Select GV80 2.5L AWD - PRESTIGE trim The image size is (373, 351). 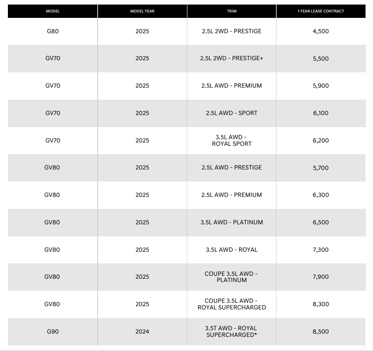tap(232, 167)
